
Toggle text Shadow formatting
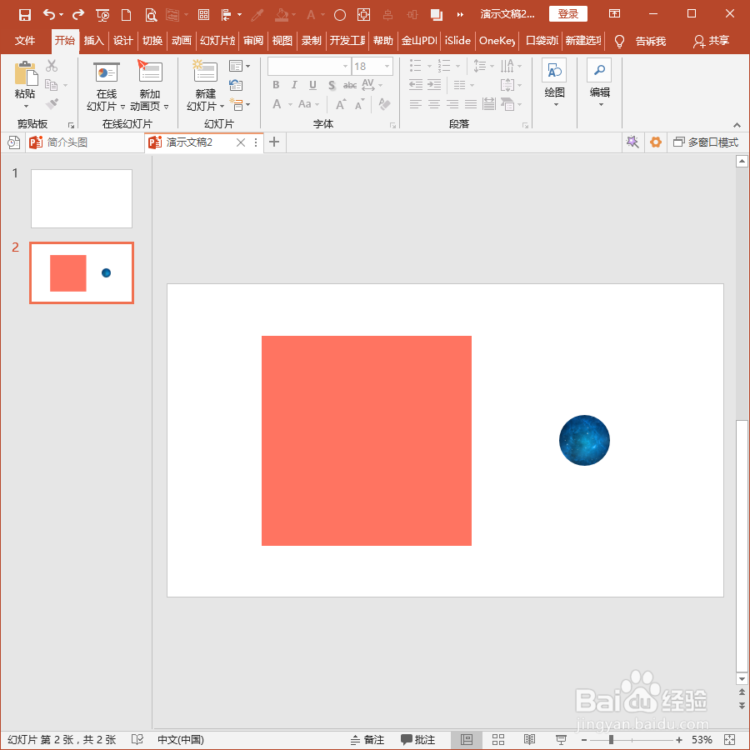pos(332,85)
